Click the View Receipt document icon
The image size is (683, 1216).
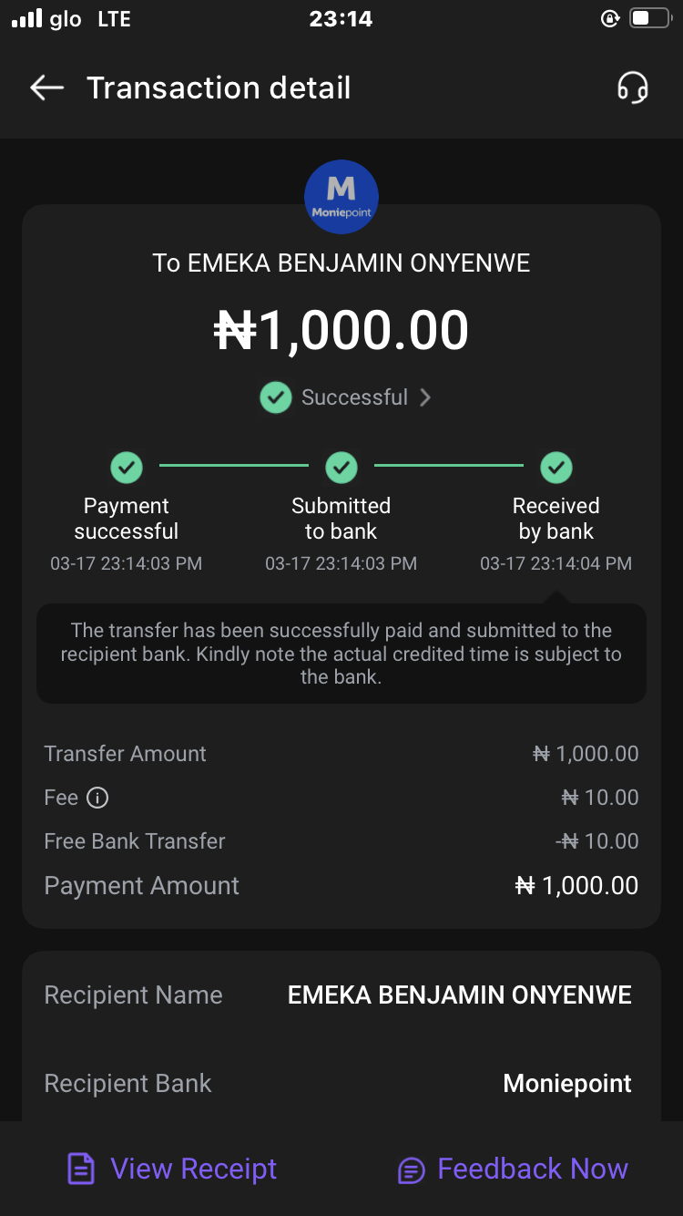point(81,1169)
